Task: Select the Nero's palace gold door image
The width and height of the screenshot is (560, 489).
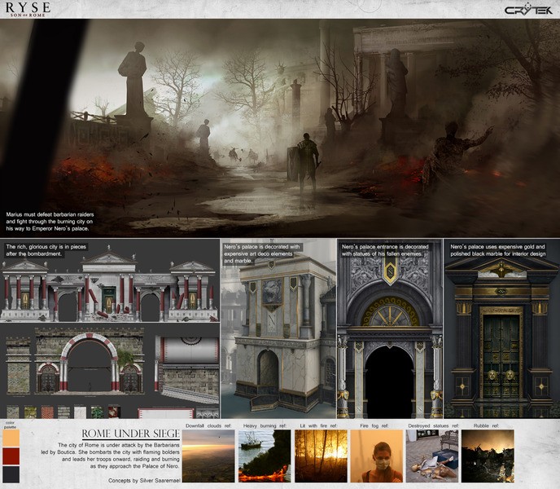Action: tap(501, 328)
